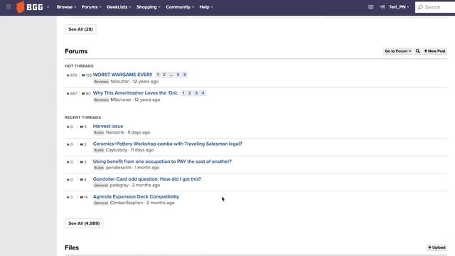This screenshot has width=455, height=256.
Task: Open Ceramics+Pottery Workshop combo thread
Action: pyautogui.click(x=168, y=144)
